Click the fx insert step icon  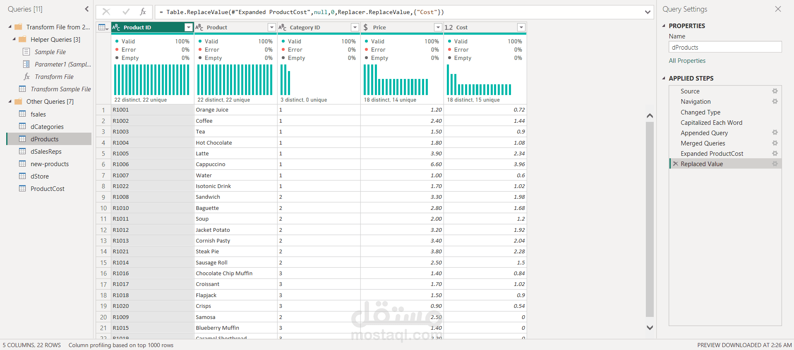point(143,12)
